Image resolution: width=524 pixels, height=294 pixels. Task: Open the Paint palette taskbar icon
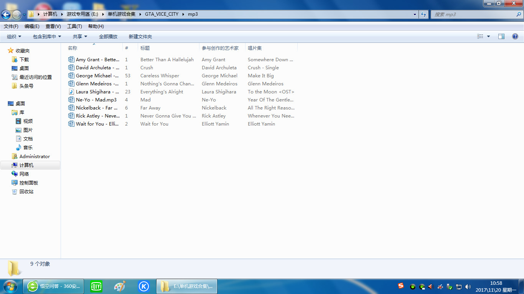click(120, 286)
